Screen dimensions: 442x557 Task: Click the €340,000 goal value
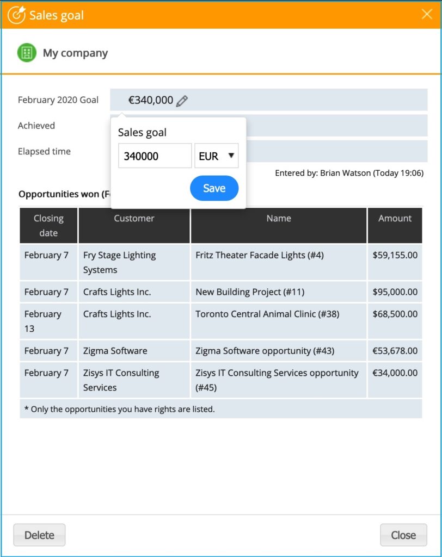tap(150, 100)
